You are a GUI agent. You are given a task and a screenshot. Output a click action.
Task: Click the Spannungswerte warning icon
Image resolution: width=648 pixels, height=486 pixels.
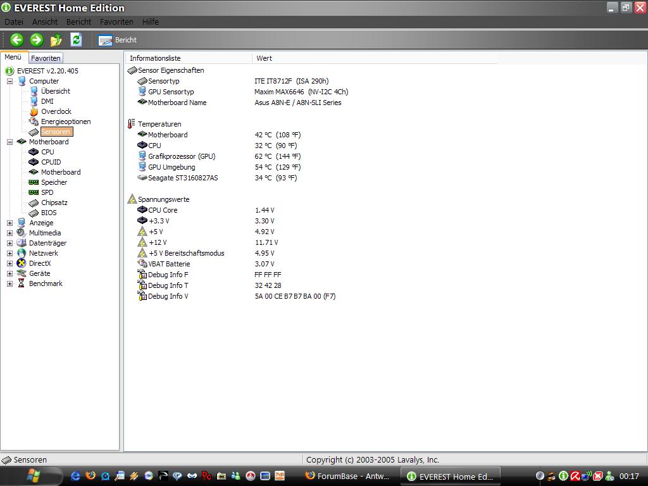[132, 199]
